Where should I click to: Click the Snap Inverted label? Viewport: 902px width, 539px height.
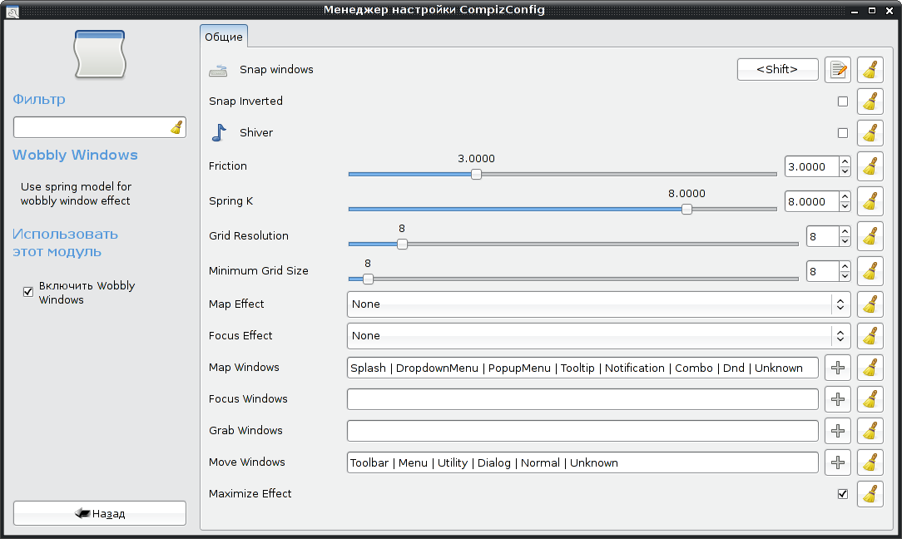tap(245, 101)
